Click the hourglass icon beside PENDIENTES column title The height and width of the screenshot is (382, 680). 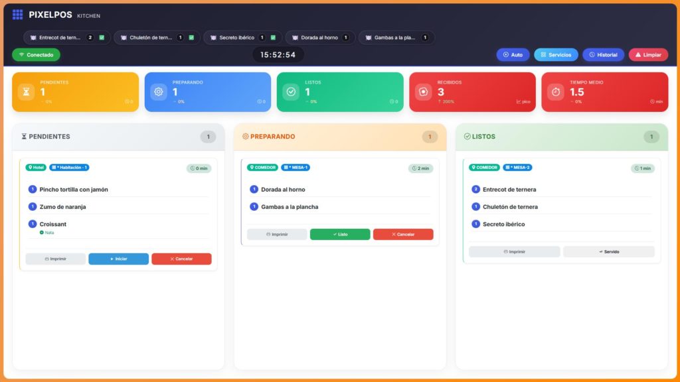tap(24, 137)
